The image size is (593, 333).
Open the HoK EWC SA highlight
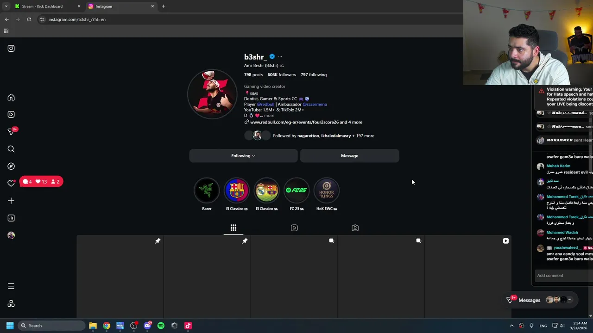(327, 190)
